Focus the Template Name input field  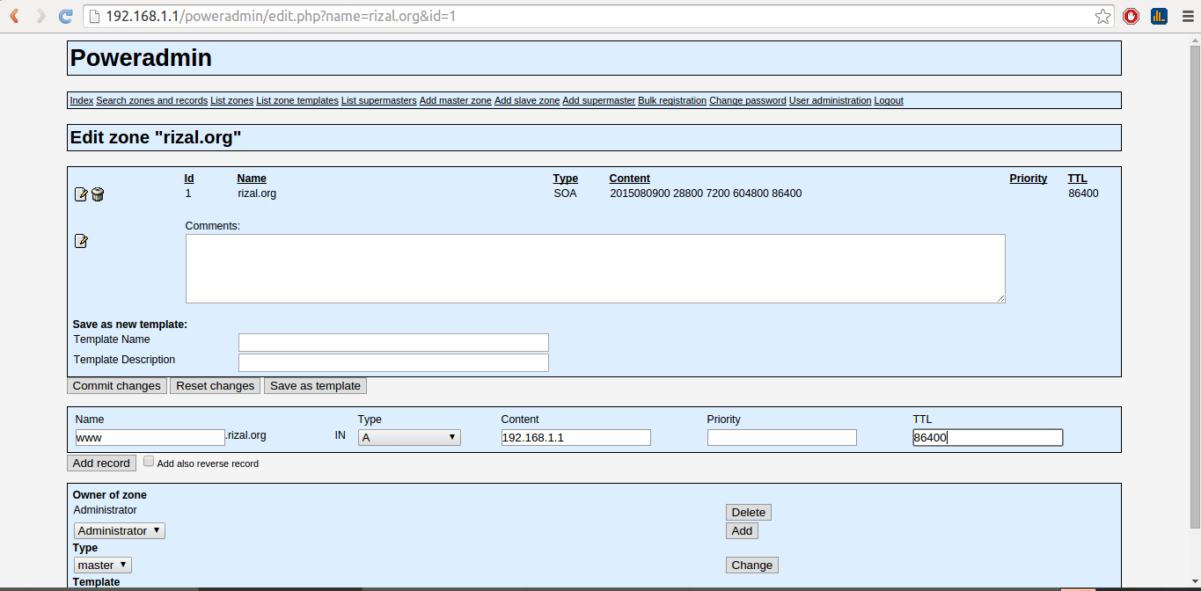tap(393, 343)
